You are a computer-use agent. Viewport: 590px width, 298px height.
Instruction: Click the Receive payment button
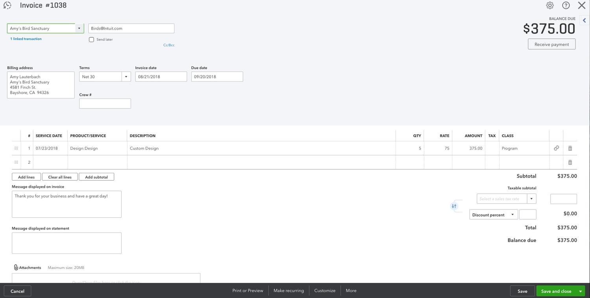(551, 44)
